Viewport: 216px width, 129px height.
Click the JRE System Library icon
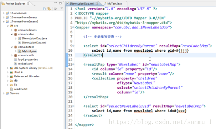[x=11, y=68]
